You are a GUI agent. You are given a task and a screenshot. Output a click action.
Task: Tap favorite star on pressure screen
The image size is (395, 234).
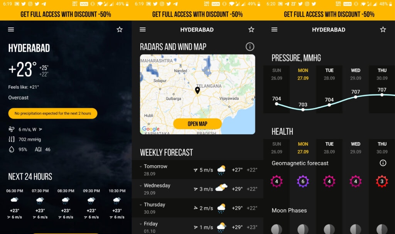[383, 29]
